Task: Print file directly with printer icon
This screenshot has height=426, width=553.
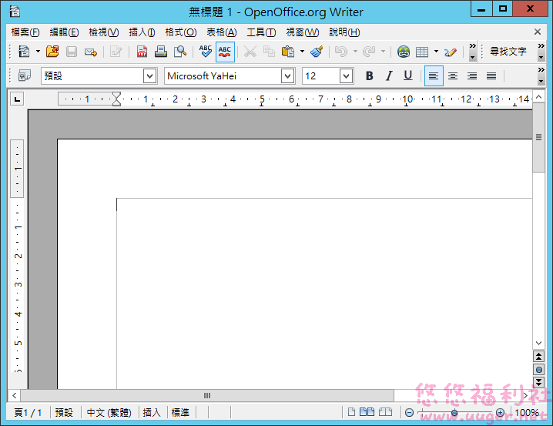Action: [x=161, y=52]
